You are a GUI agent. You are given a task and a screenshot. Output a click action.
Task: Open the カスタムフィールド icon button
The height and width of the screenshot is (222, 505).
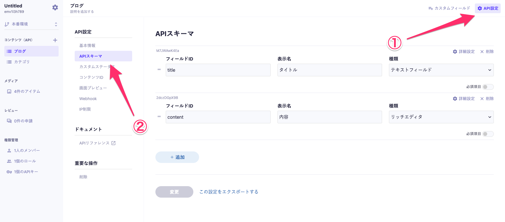[x=449, y=8]
